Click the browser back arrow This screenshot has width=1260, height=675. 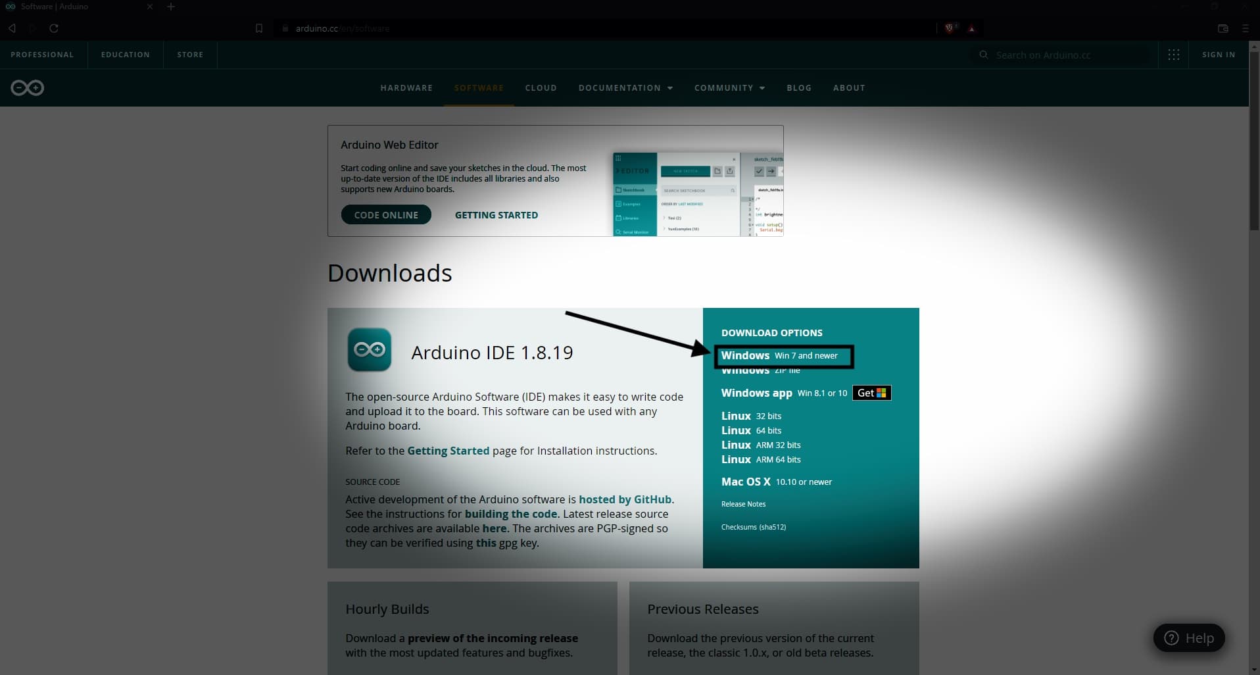tap(12, 28)
